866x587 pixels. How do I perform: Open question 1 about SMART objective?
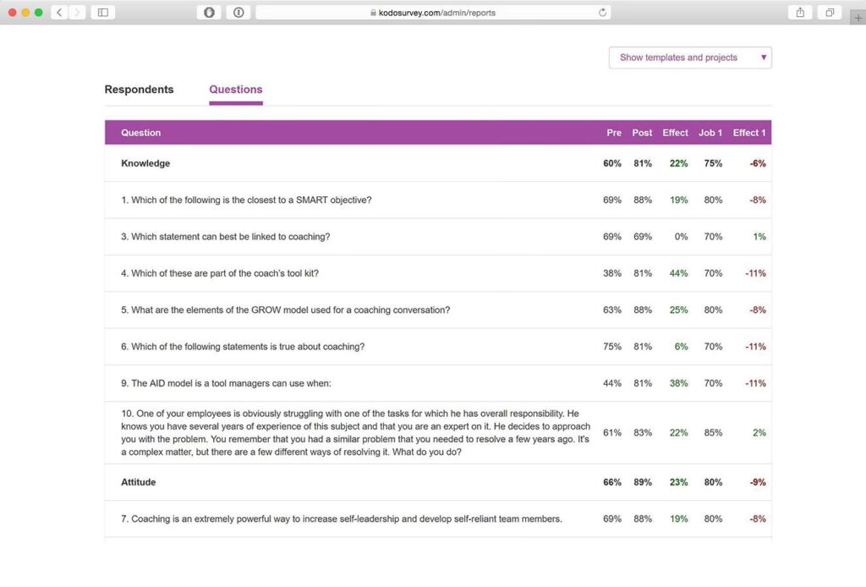(x=246, y=200)
